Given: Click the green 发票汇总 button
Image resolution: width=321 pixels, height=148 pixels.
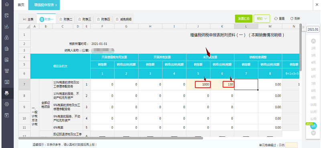Looking at the screenshot, I should coord(244,18).
